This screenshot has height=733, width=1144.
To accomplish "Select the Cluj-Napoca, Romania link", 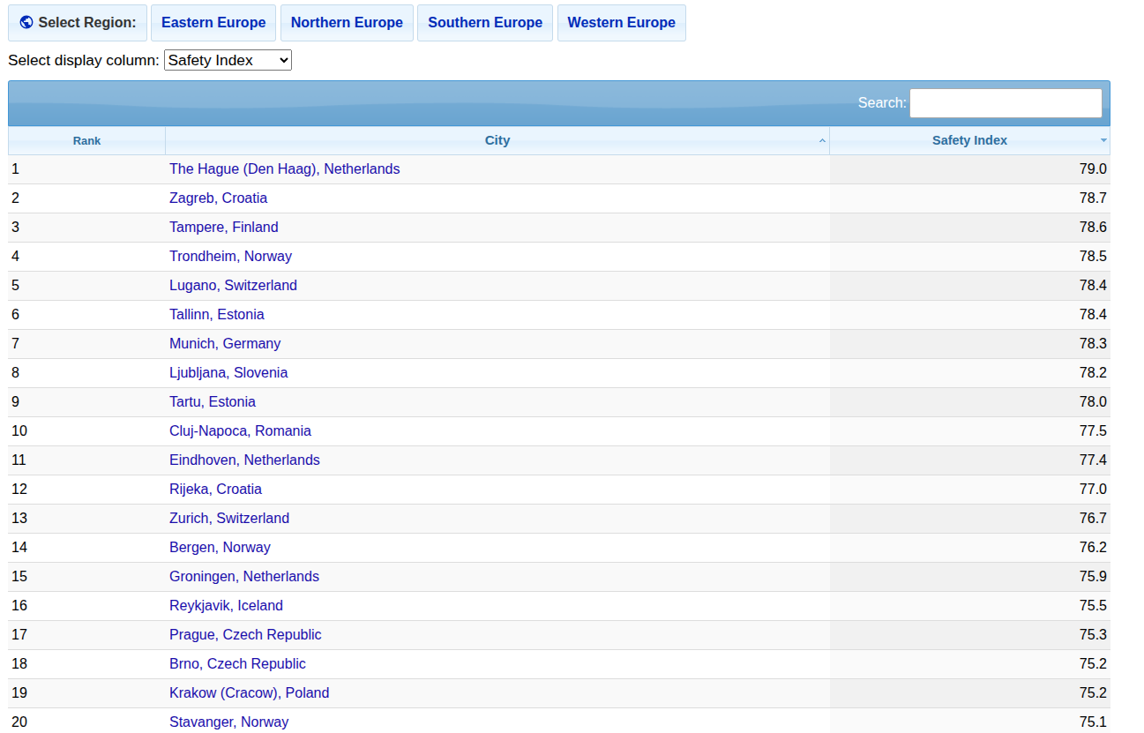I will click(240, 431).
